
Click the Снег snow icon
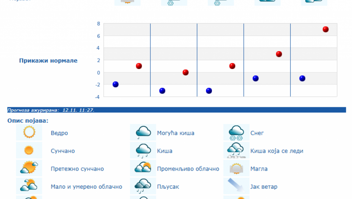(236, 132)
